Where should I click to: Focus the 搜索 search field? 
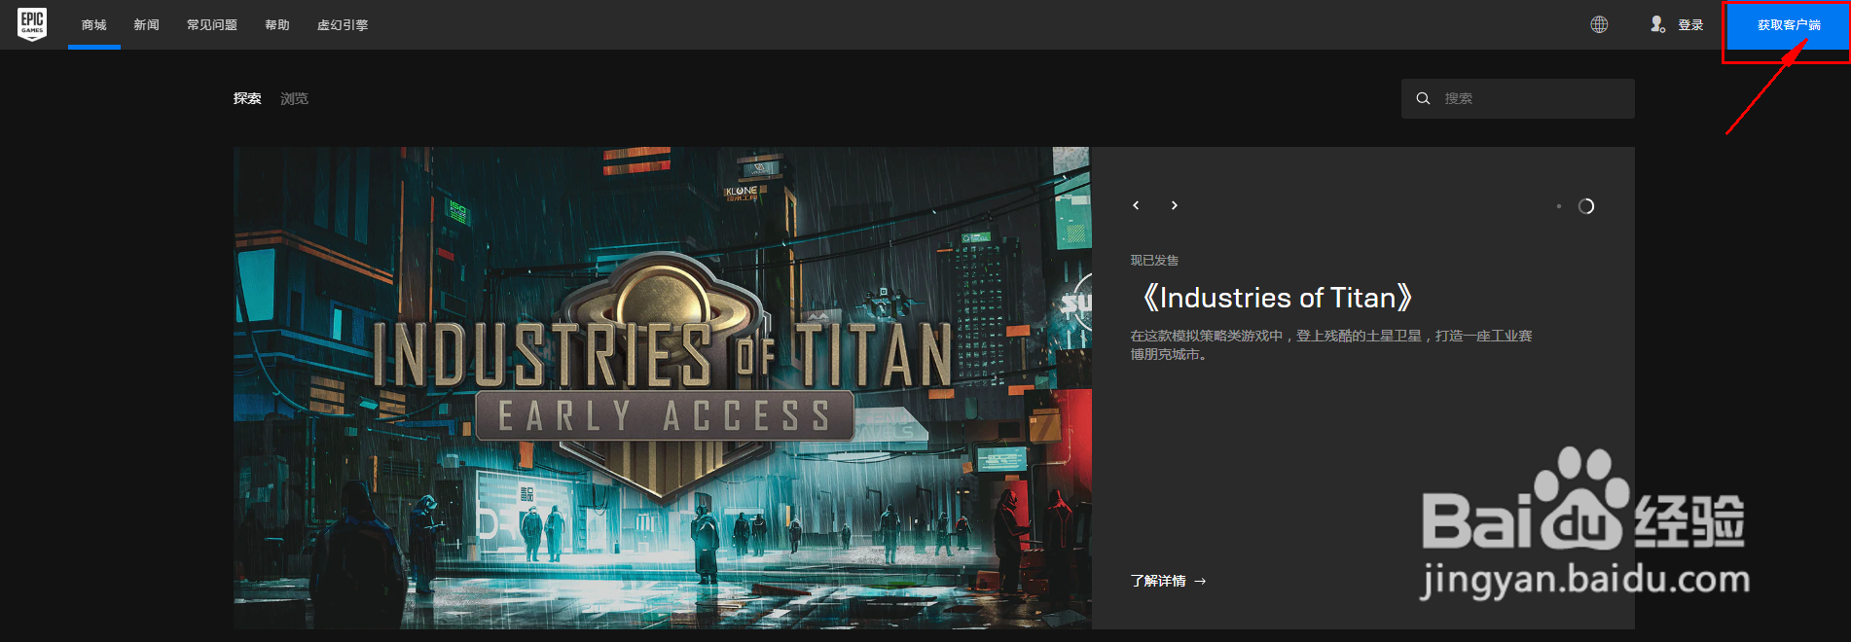click(1518, 98)
